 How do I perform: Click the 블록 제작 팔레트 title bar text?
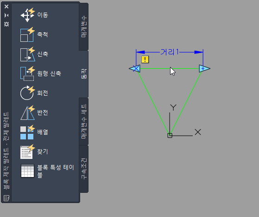(x=6, y=151)
